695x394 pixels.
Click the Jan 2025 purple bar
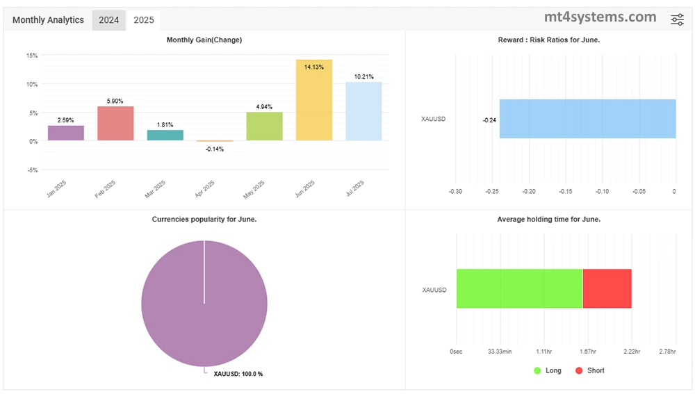[x=66, y=133]
